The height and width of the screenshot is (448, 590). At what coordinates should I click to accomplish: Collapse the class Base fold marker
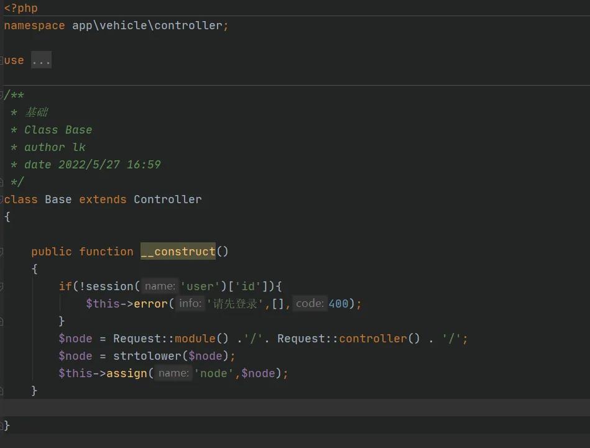pos(1,199)
